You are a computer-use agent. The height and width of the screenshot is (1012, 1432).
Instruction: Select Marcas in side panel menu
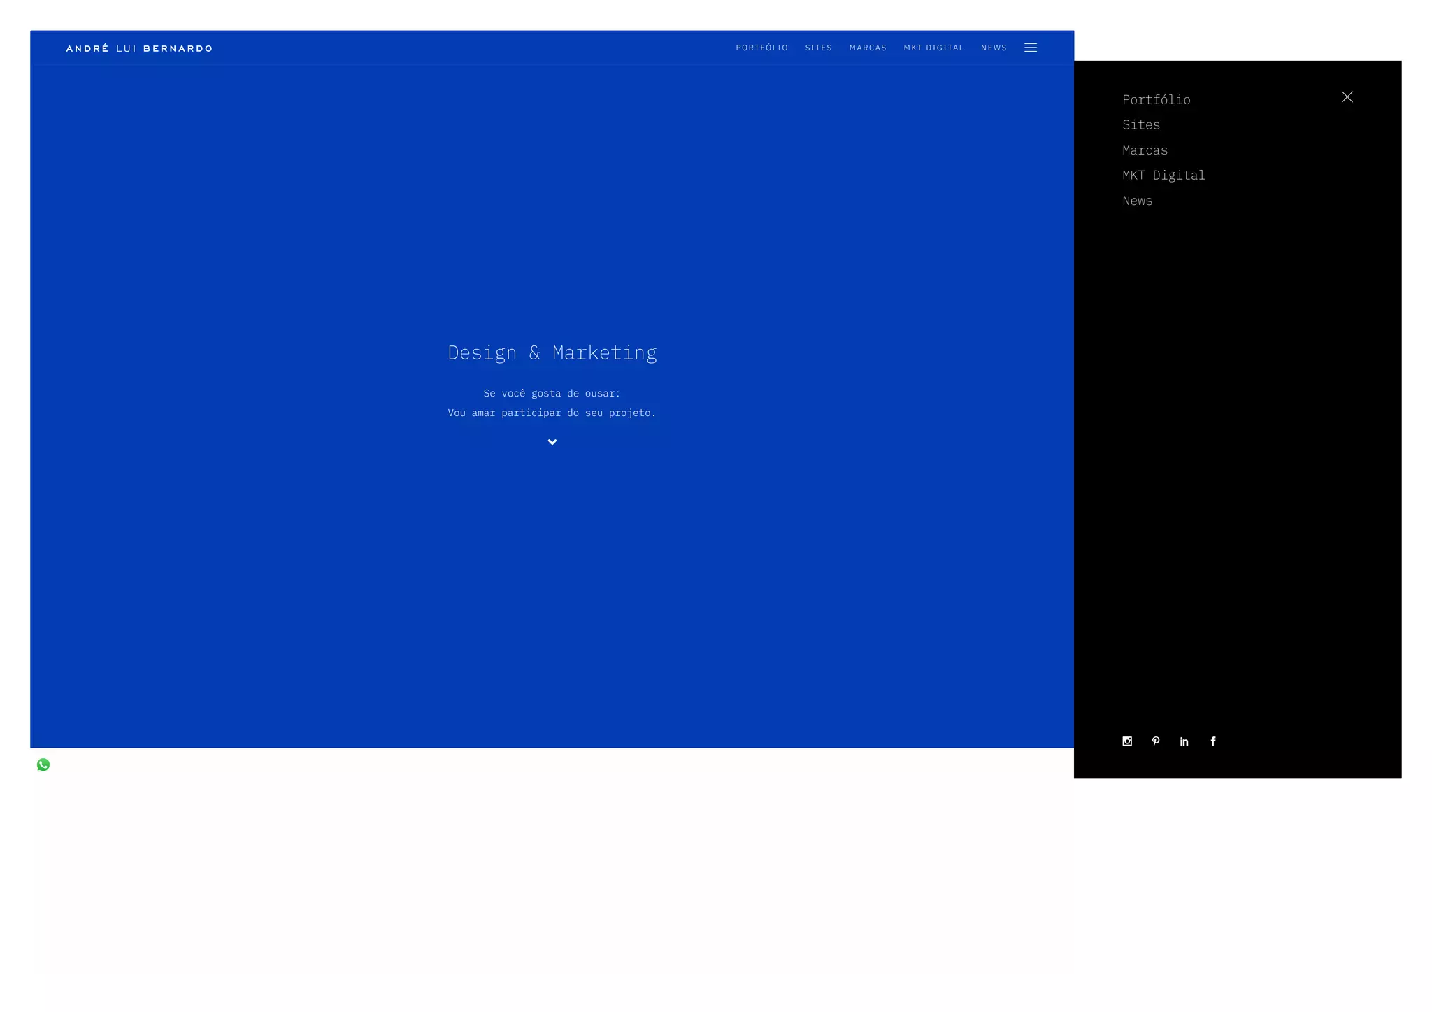tap(1145, 150)
